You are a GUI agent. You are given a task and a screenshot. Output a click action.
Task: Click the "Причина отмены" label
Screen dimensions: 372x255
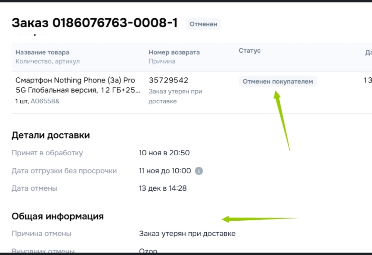(x=41, y=234)
